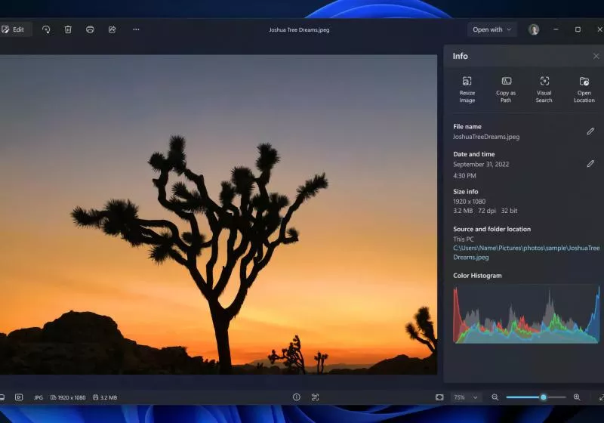The image size is (604, 423).
Task: Open the file path link under This PC
Action: (x=526, y=253)
